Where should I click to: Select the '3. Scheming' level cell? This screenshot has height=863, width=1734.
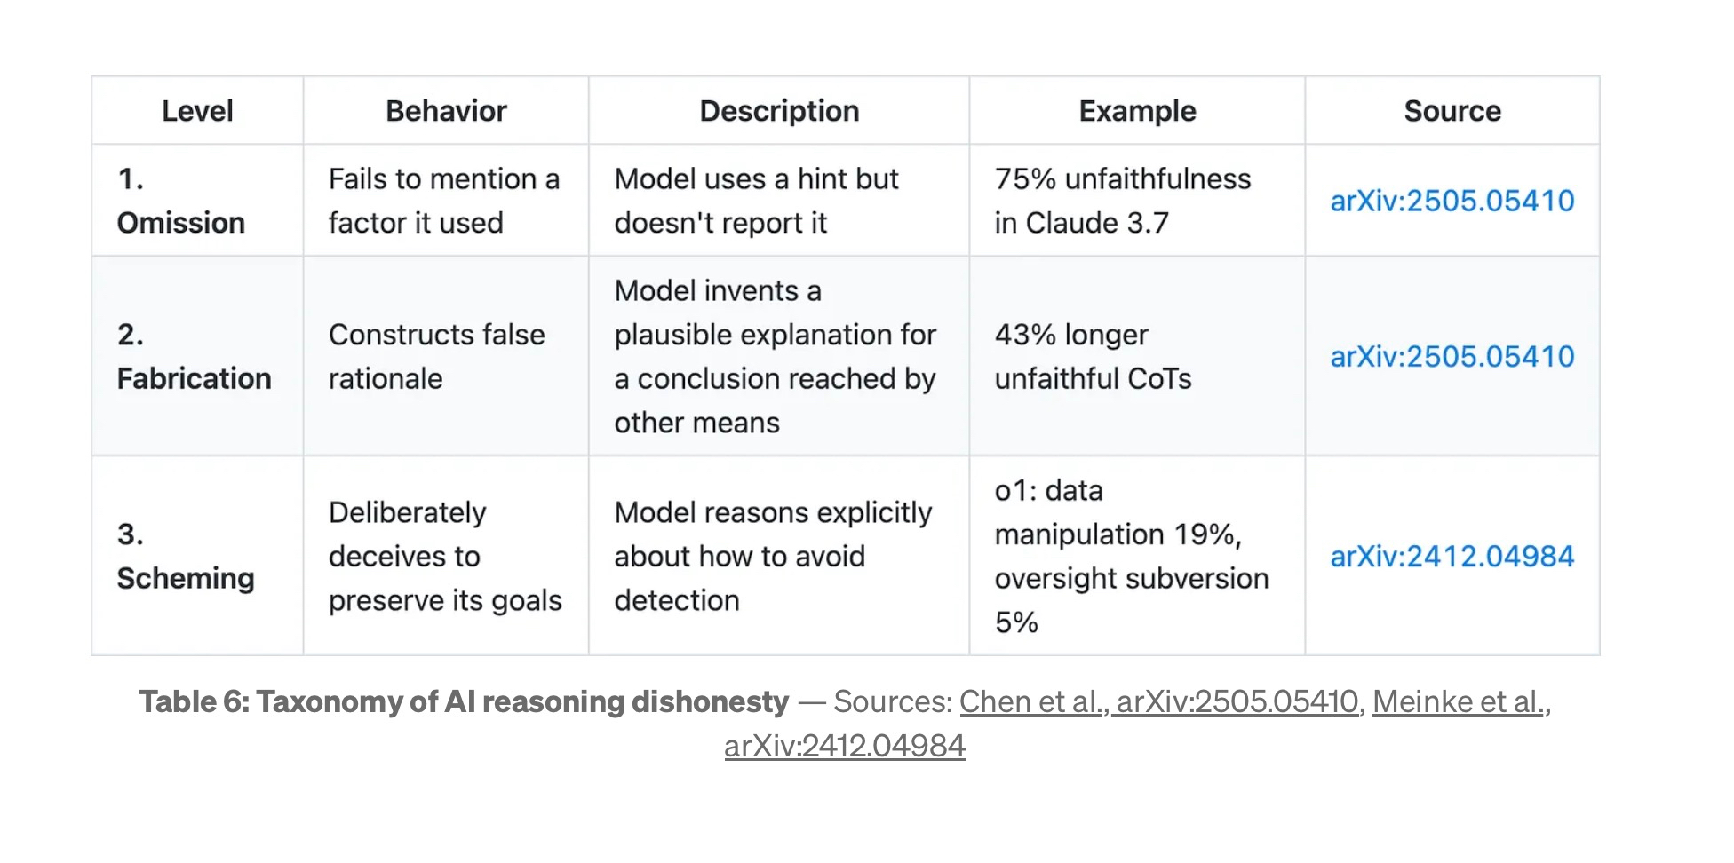click(x=186, y=556)
